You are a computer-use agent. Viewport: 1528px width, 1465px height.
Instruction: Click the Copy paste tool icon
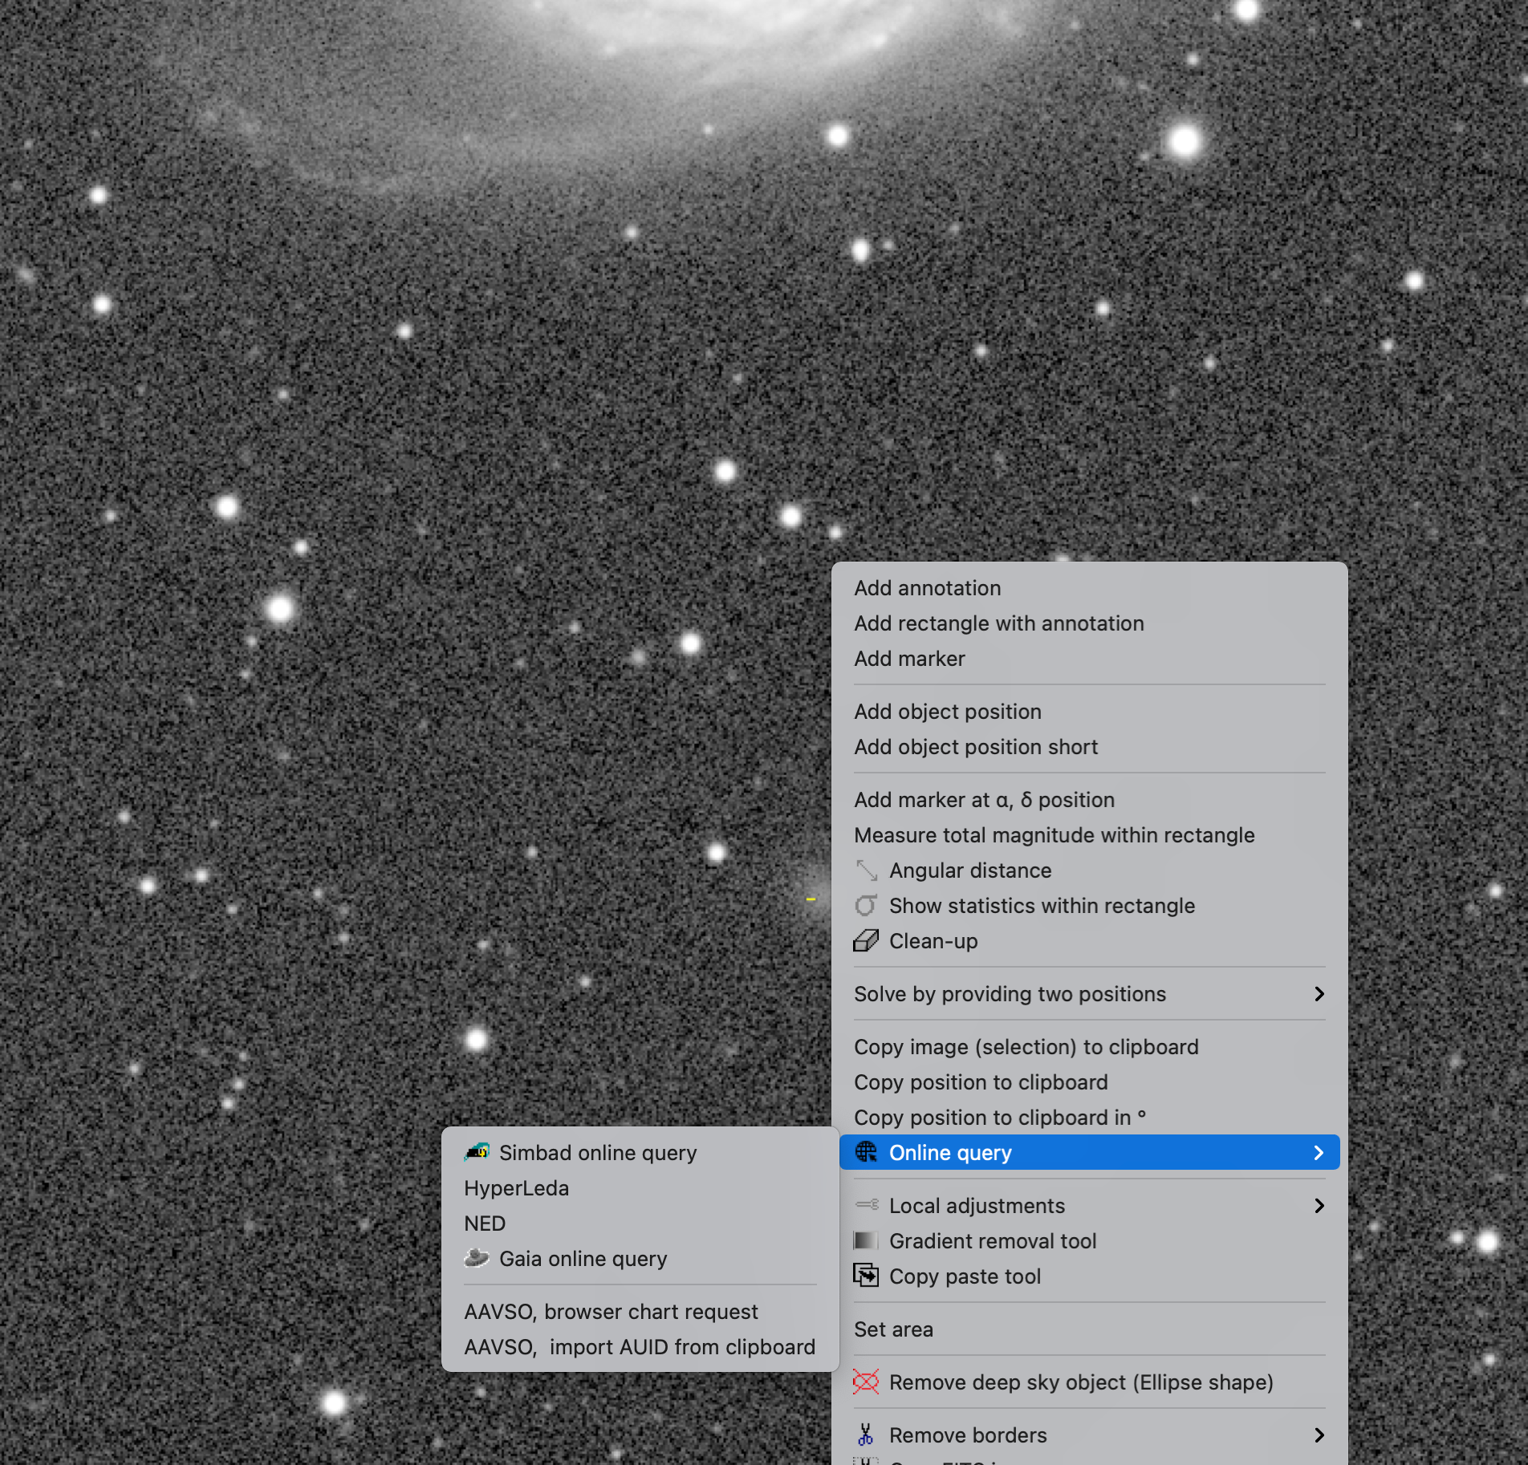click(866, 1276)
